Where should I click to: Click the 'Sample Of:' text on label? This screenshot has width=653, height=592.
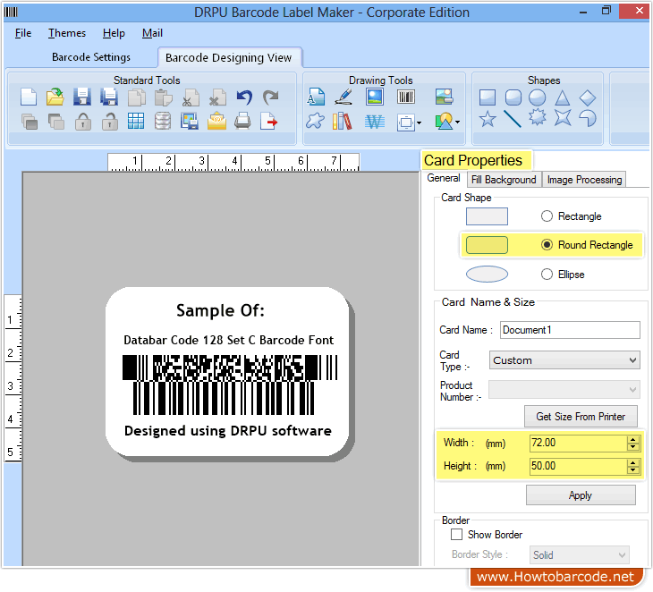click(x=220, y=310)
